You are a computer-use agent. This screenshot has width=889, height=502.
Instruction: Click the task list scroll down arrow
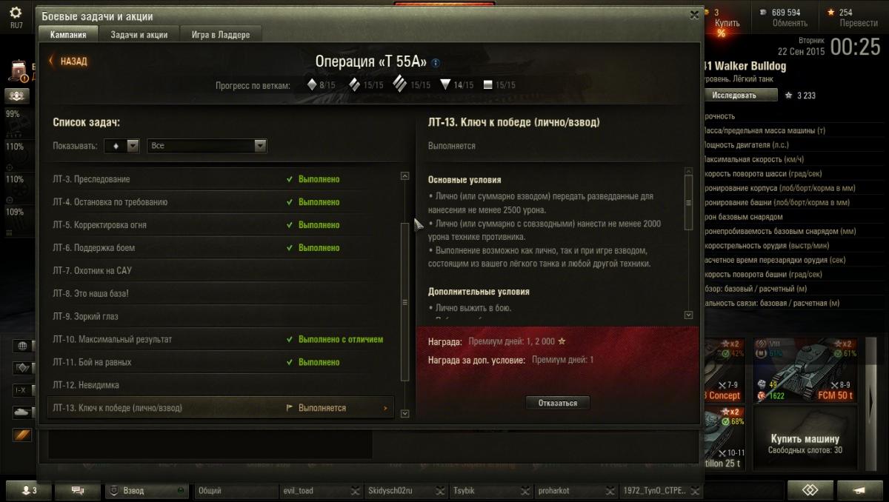click(404, 414)
